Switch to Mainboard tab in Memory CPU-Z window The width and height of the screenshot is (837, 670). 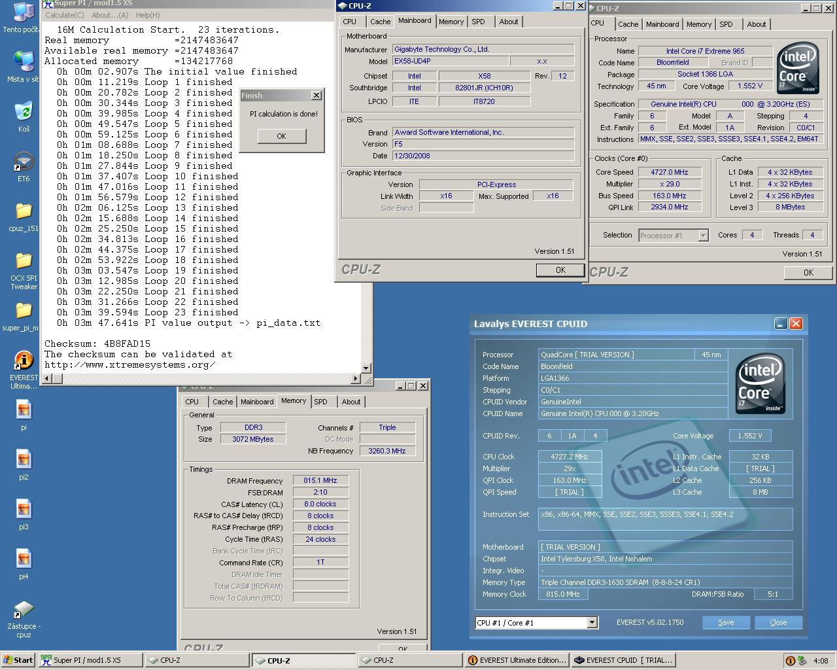point(257,402)
